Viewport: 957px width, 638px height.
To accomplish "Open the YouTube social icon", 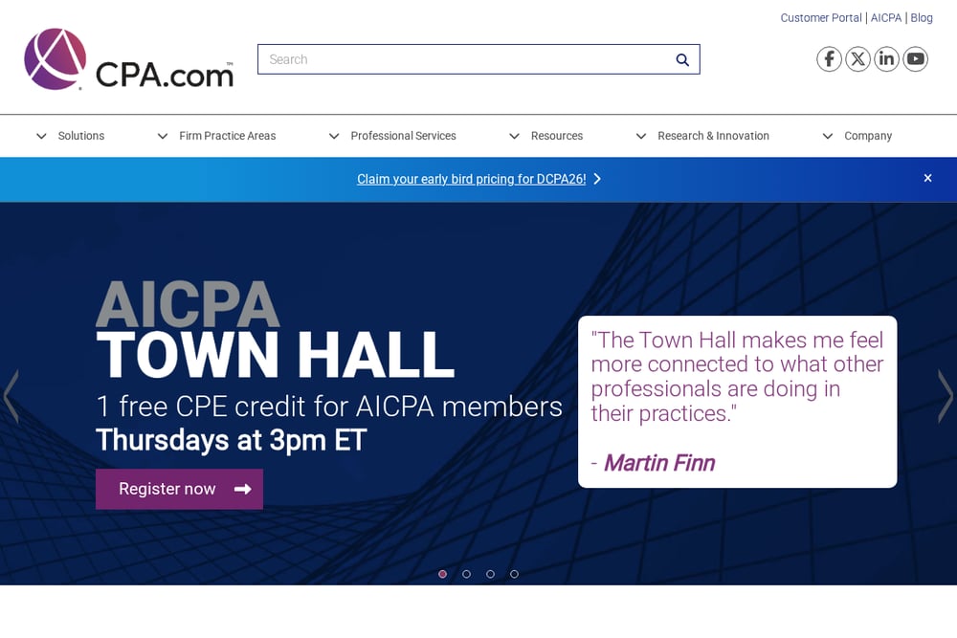I will pos(915,59).
